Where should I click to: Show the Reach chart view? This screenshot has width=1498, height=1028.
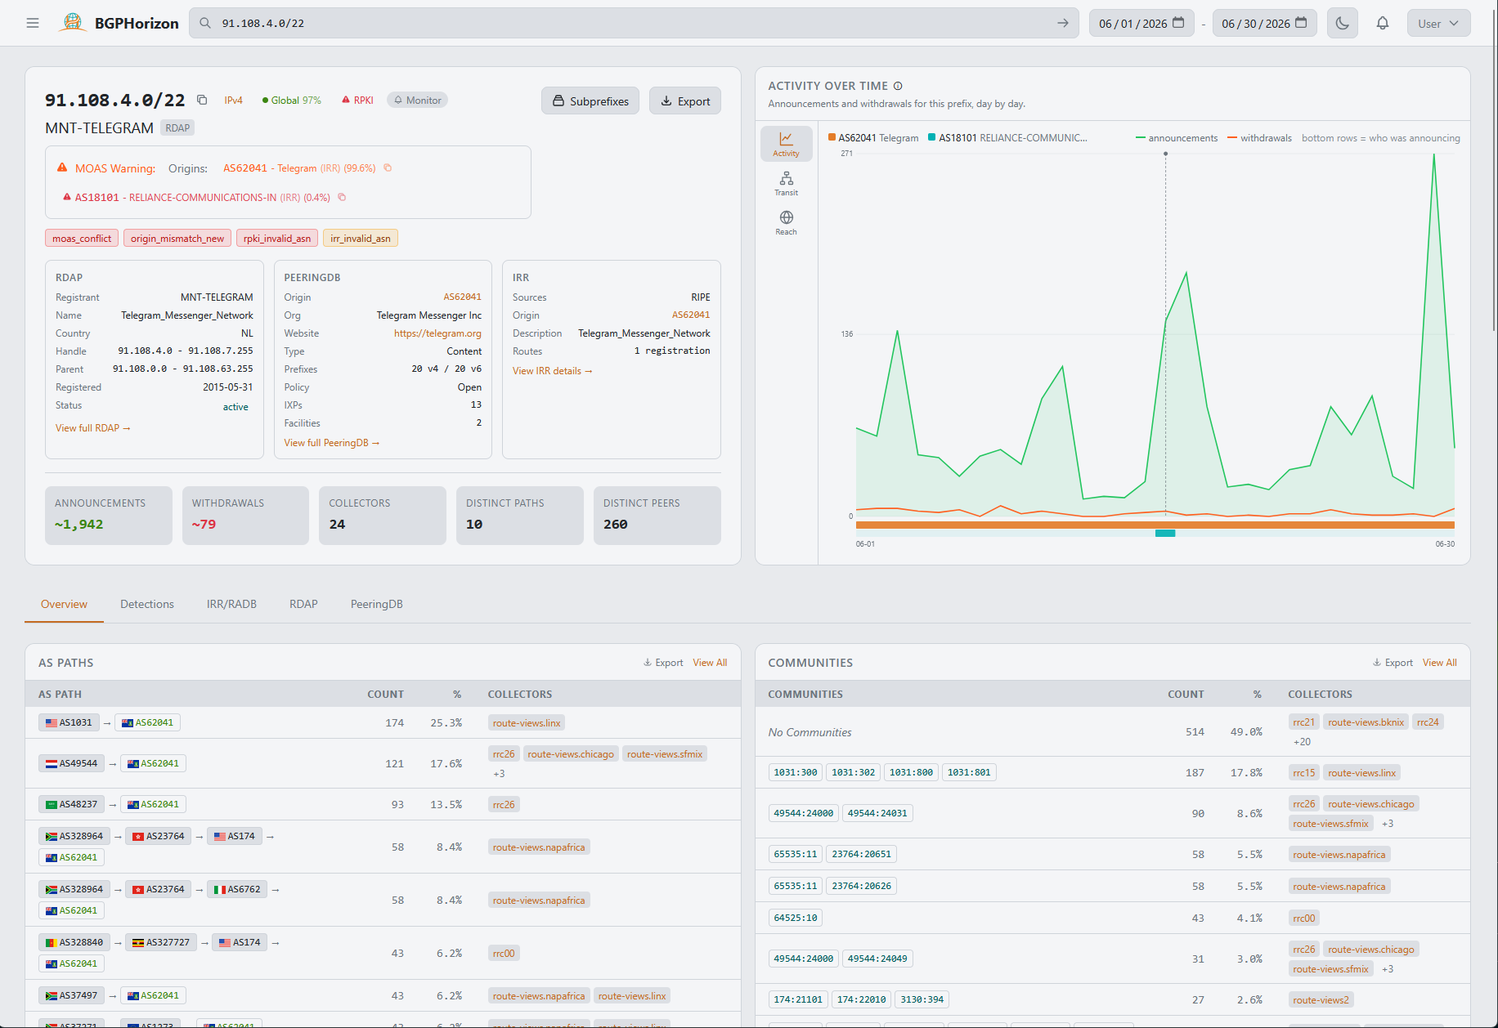[x=786, y=222]
